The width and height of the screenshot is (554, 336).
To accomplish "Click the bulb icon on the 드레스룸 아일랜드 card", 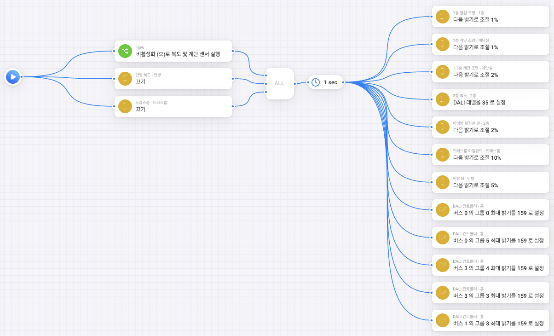I will coord(442,155).
